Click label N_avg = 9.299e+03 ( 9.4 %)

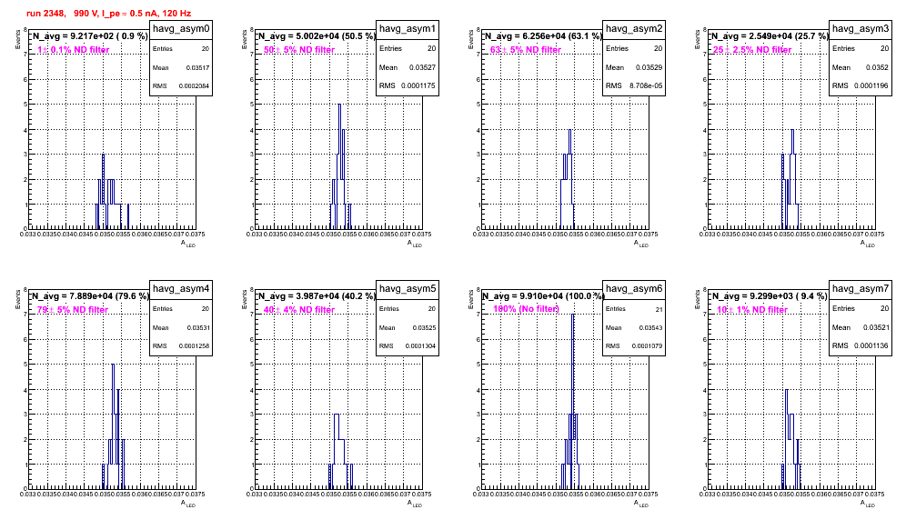[770, 295]
